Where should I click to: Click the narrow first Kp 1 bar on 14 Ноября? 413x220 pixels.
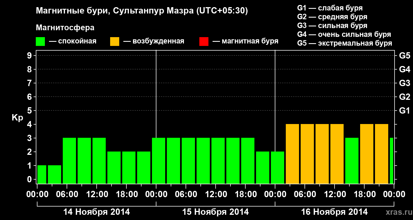42,174
